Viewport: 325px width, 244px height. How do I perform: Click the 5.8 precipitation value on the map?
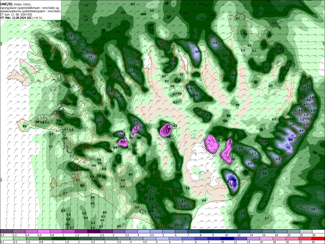pos(306,115)
